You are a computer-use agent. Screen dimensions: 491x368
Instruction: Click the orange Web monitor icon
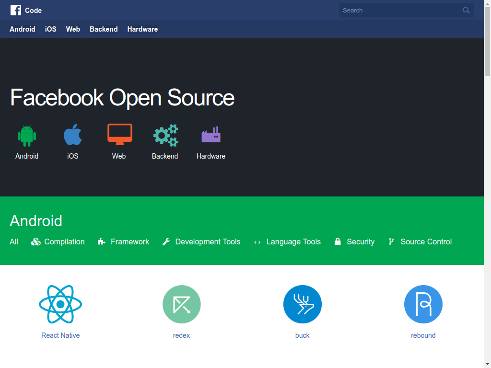(119, 134)
